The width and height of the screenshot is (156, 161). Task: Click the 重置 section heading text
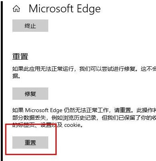[x=20, y=56]
